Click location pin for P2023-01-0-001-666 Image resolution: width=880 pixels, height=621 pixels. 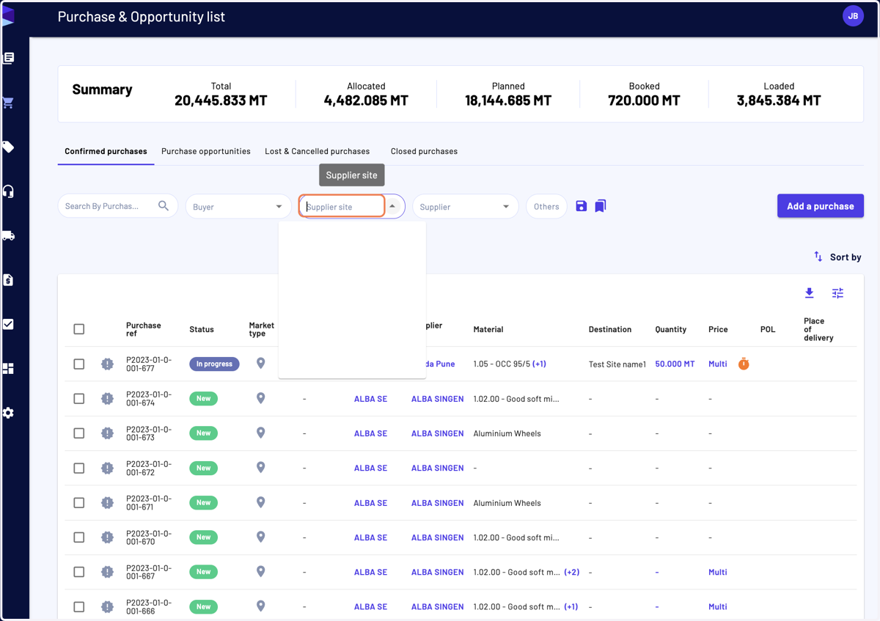(x=260, y=606)
